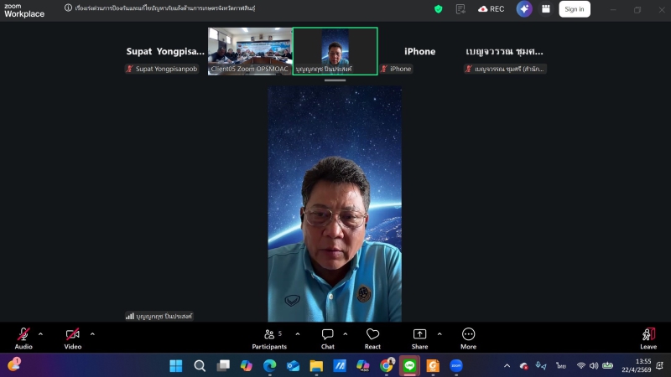671x377 pixels.
Task: Open the Participants panel
Action: (269, 337)
